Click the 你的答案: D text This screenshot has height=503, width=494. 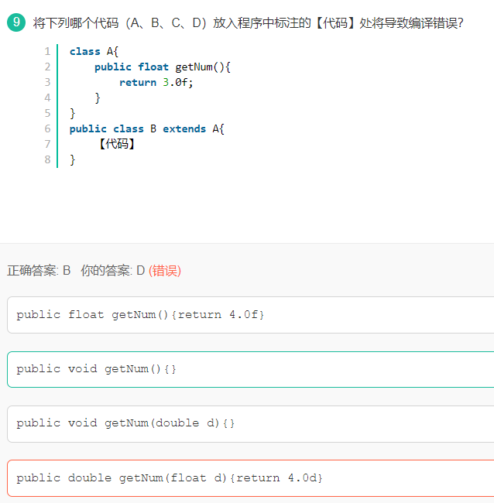[x=113, y=271]
